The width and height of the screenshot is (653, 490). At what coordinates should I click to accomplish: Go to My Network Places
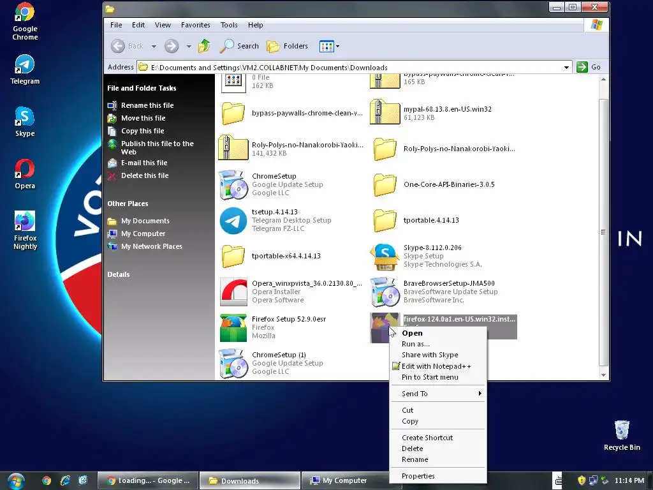coord(145,247)
